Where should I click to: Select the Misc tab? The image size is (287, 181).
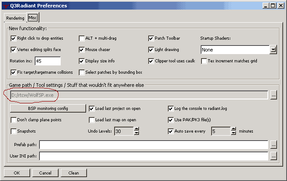(x=33, y=18)
